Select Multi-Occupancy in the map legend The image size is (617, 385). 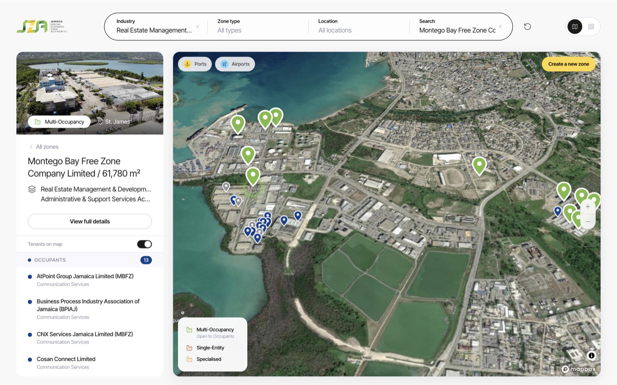[211, 332]
